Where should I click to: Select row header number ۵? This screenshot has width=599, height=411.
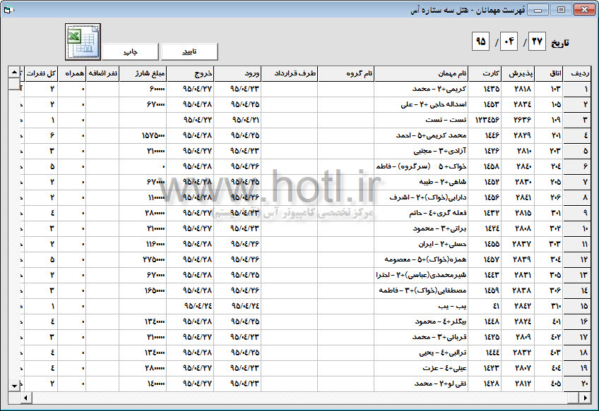point(577,151)
